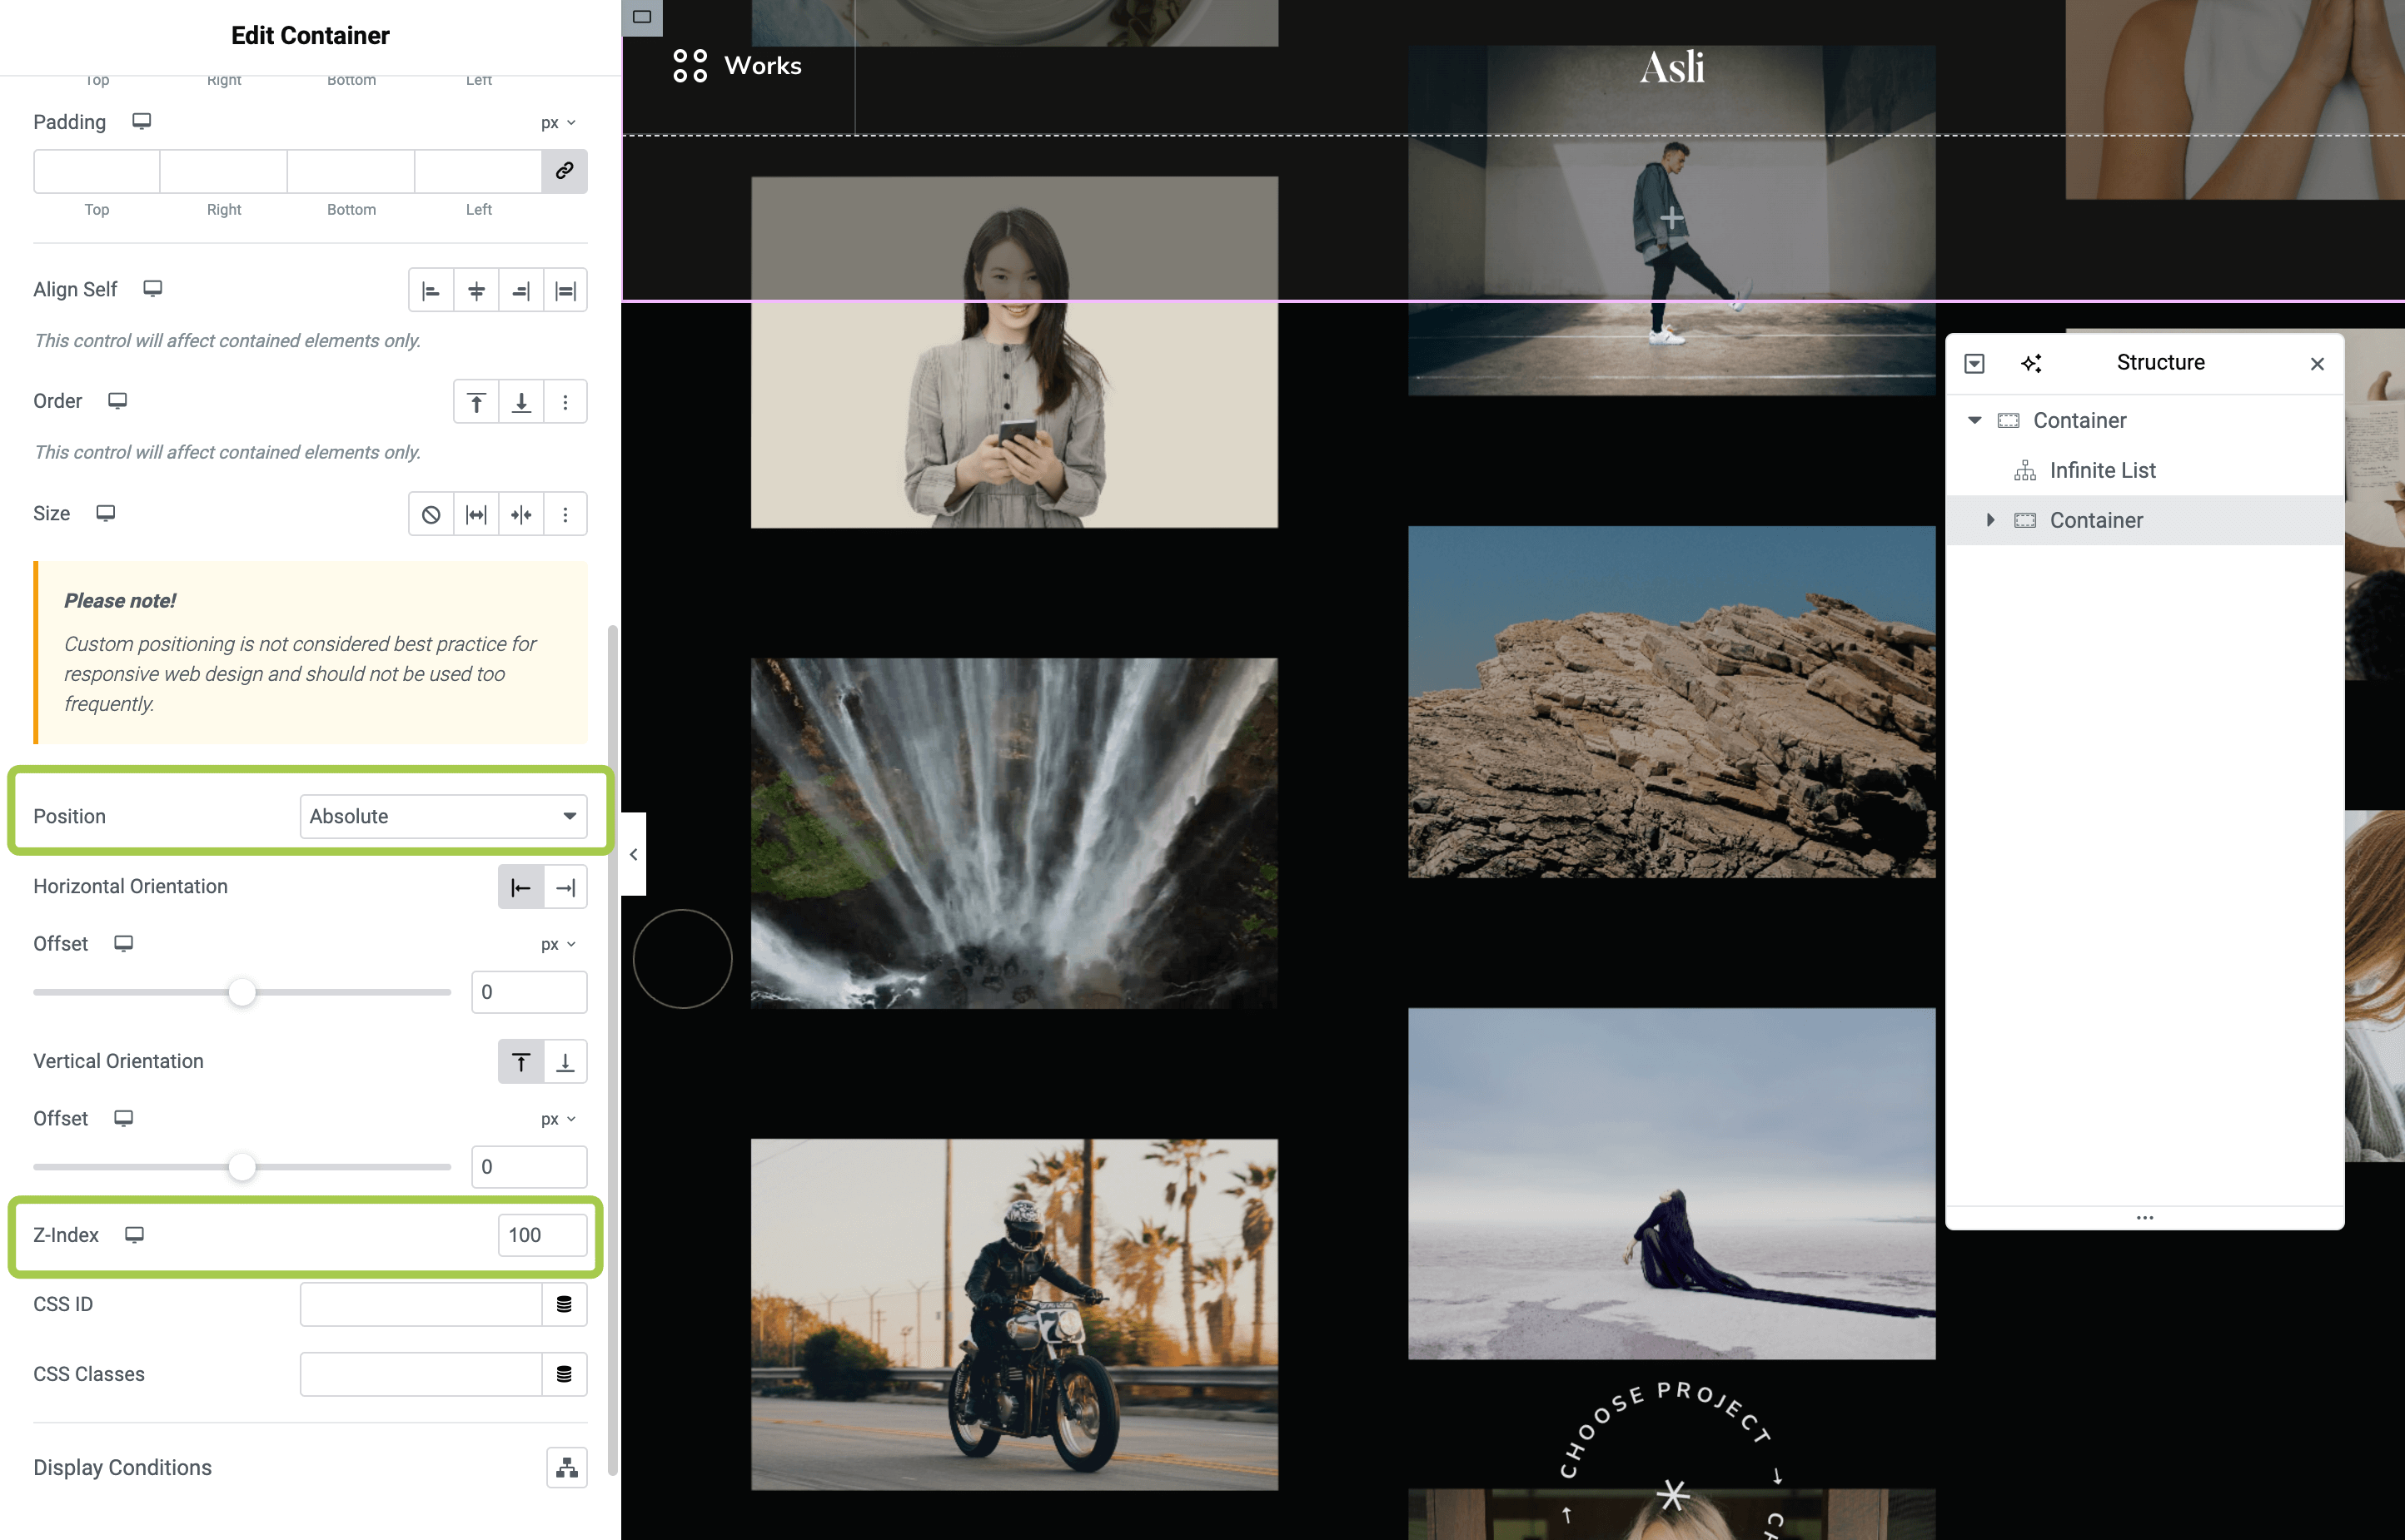Toggle Horizontal Orientation to right
2405x1540 pixels.
click(x=565, y=888)
